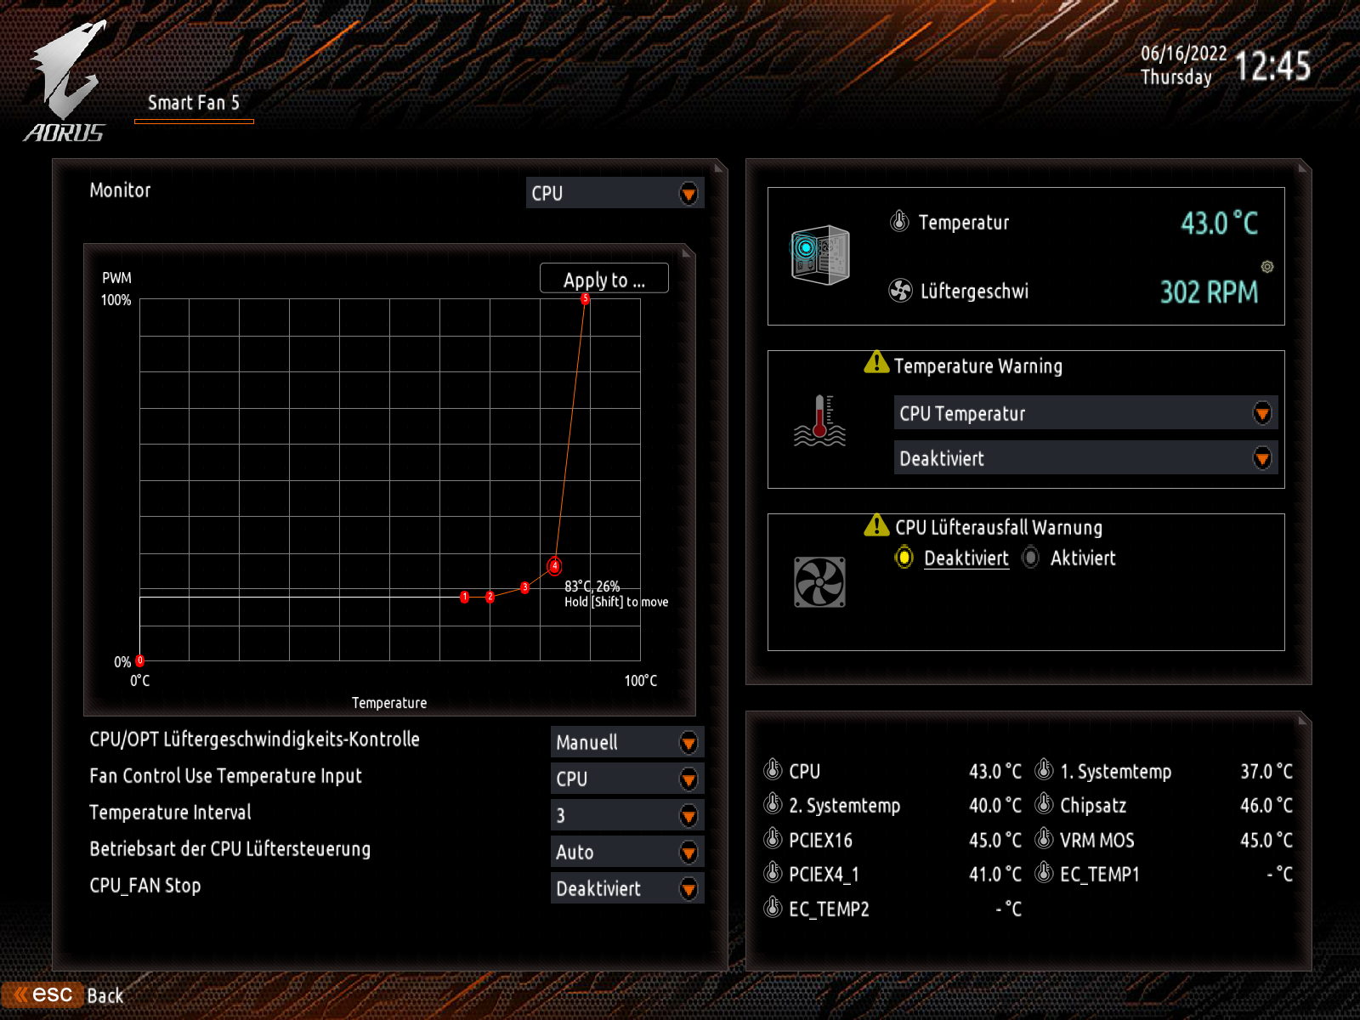Click the thermometer icon beside 2. Systemtemp
1360x1020 pixels.
[x=773, y=804]
